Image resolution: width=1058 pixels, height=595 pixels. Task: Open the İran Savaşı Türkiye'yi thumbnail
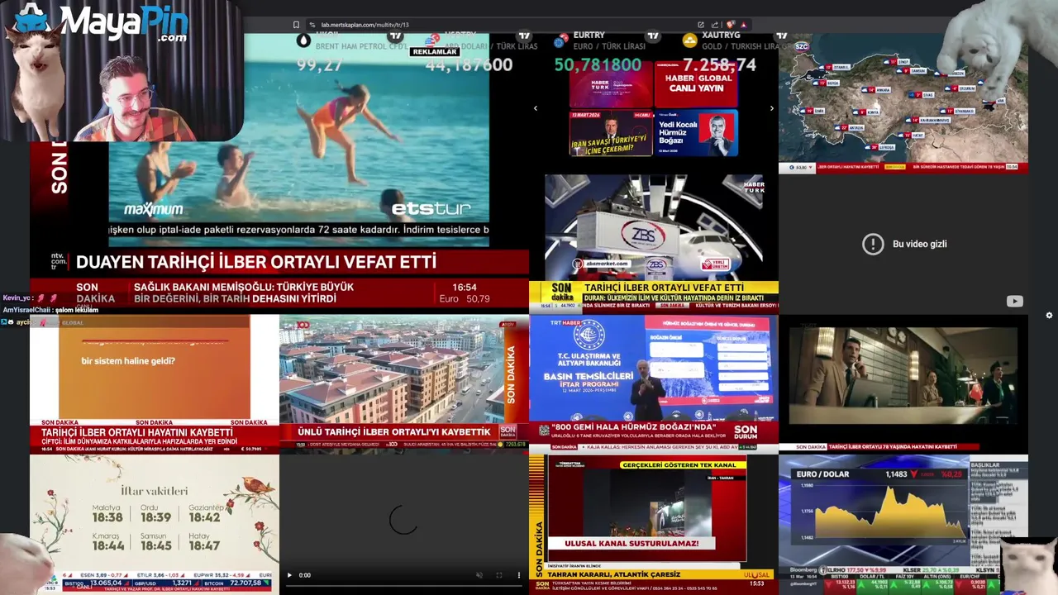pyautogui.click(x=611, y=133)
